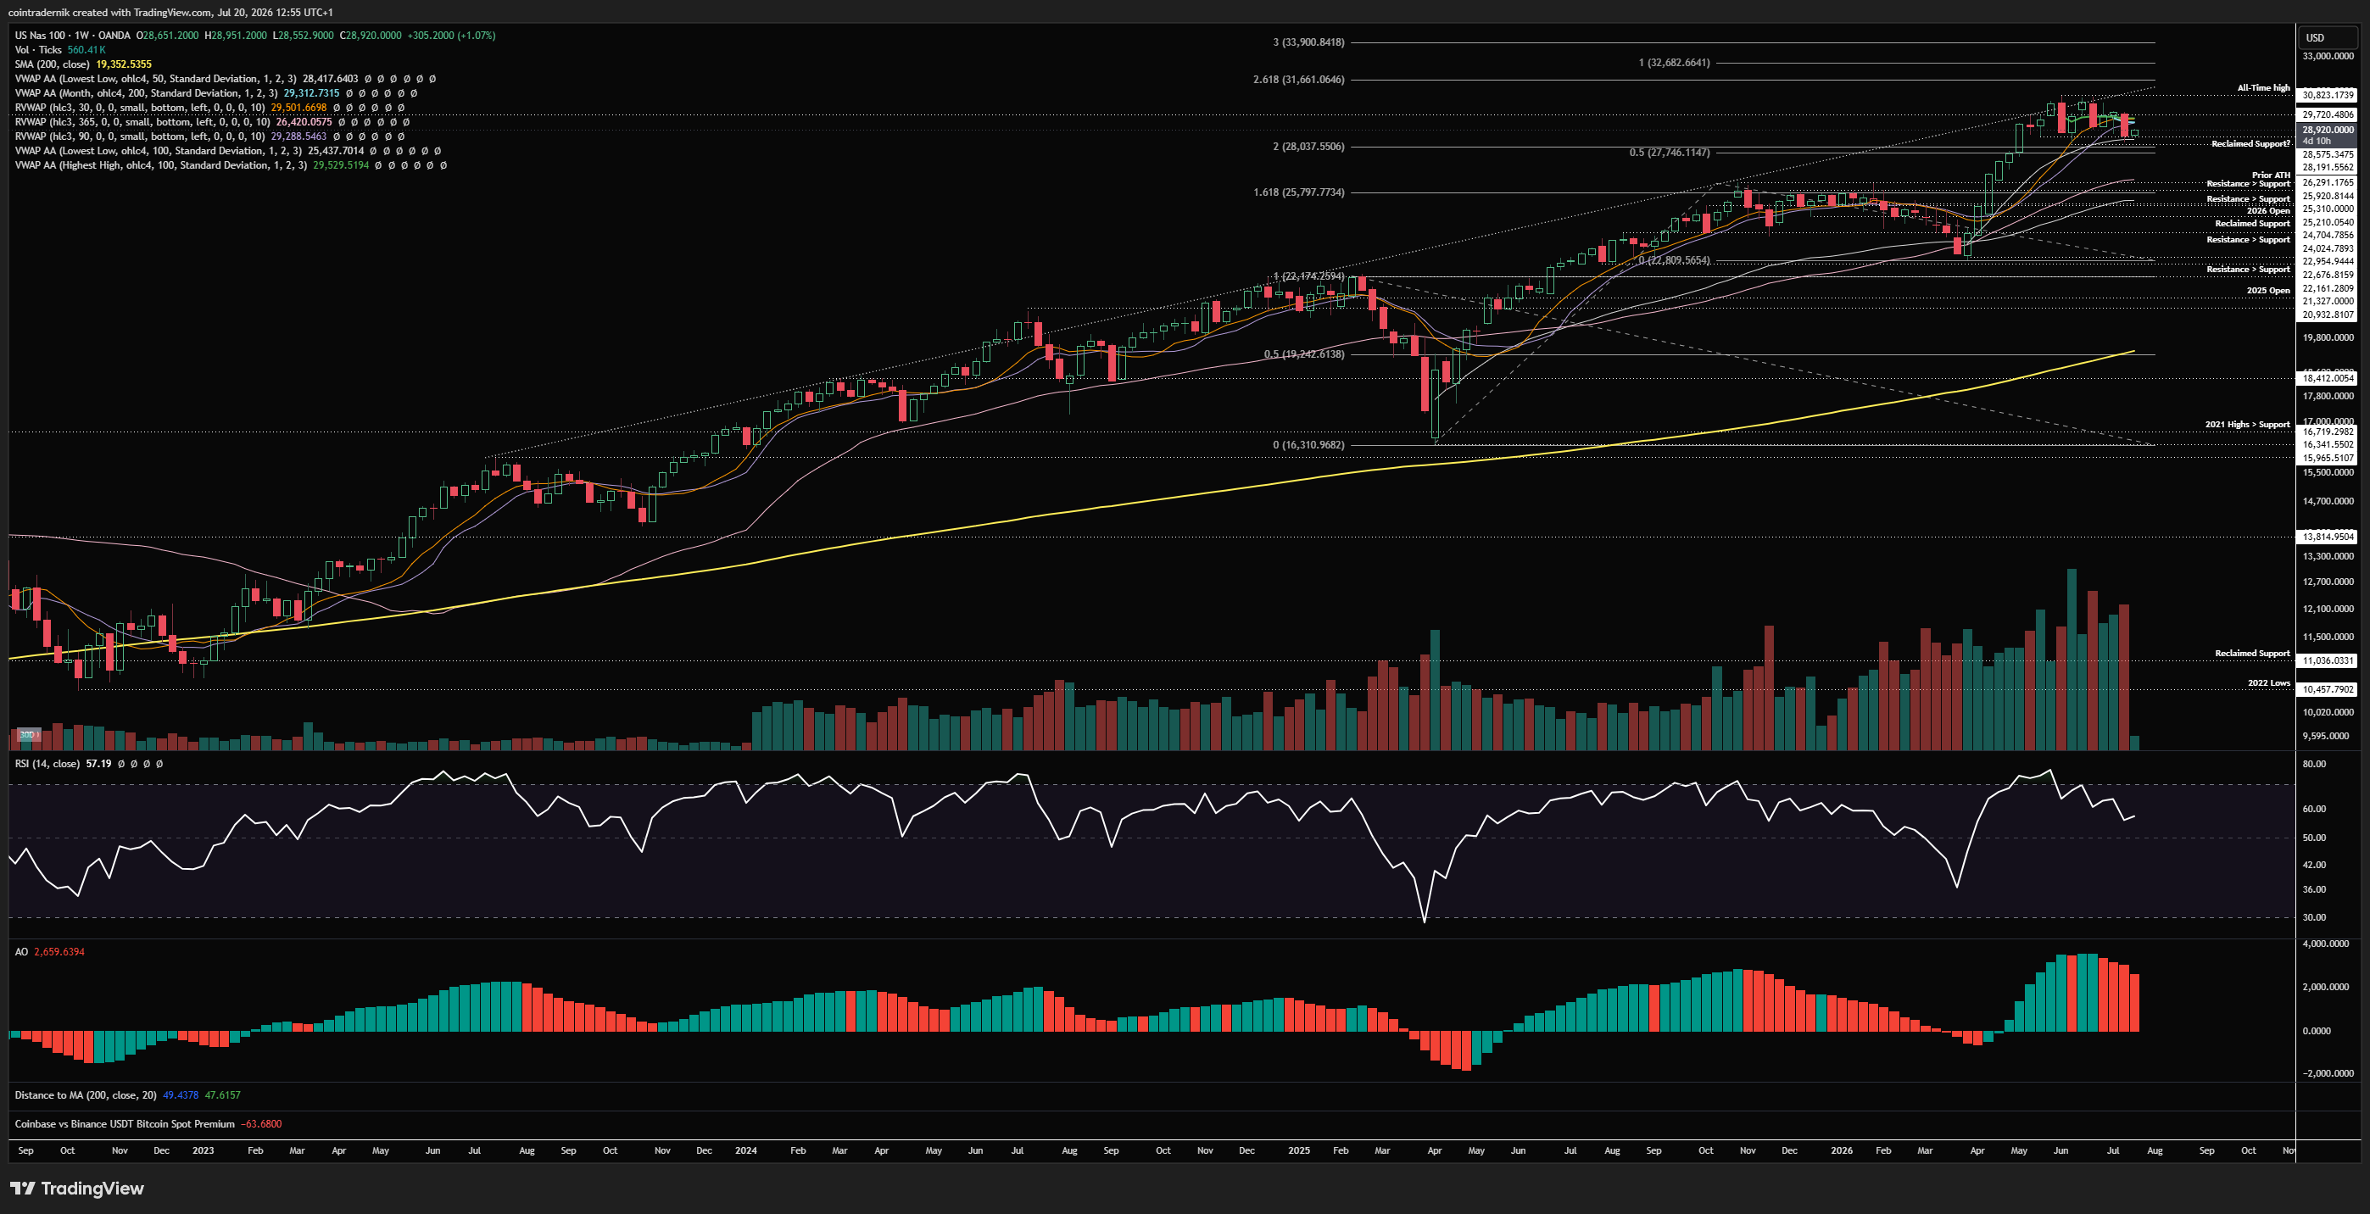
Task: Click VWAP AA Highest High legend entry
Action: tap(160, 165)
